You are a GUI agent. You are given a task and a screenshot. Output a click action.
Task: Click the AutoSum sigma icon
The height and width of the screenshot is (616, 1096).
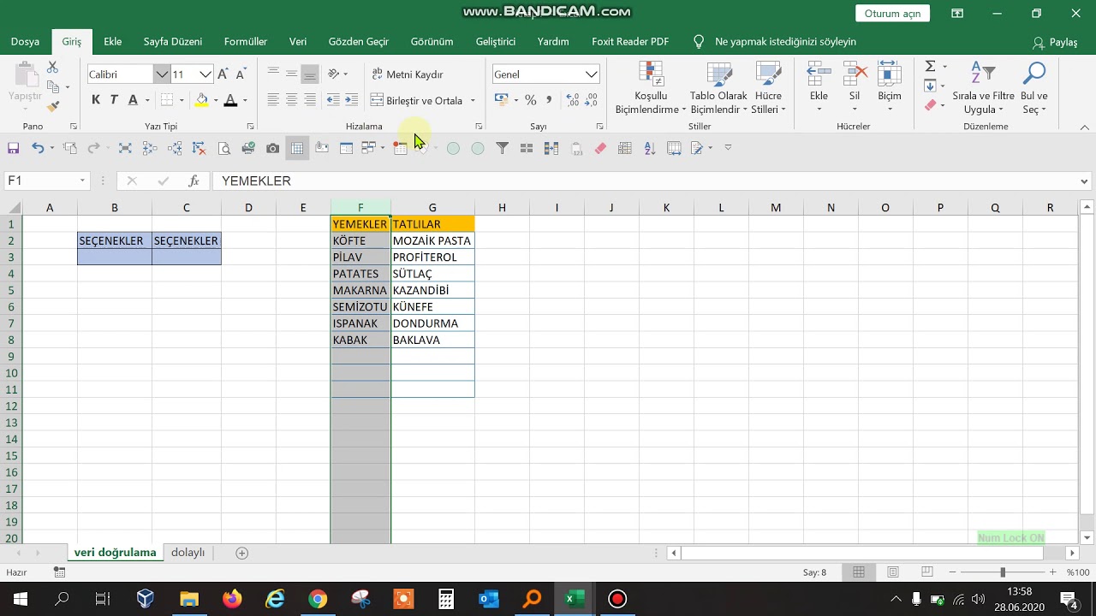pyautogui.click(x=930, y=67)
